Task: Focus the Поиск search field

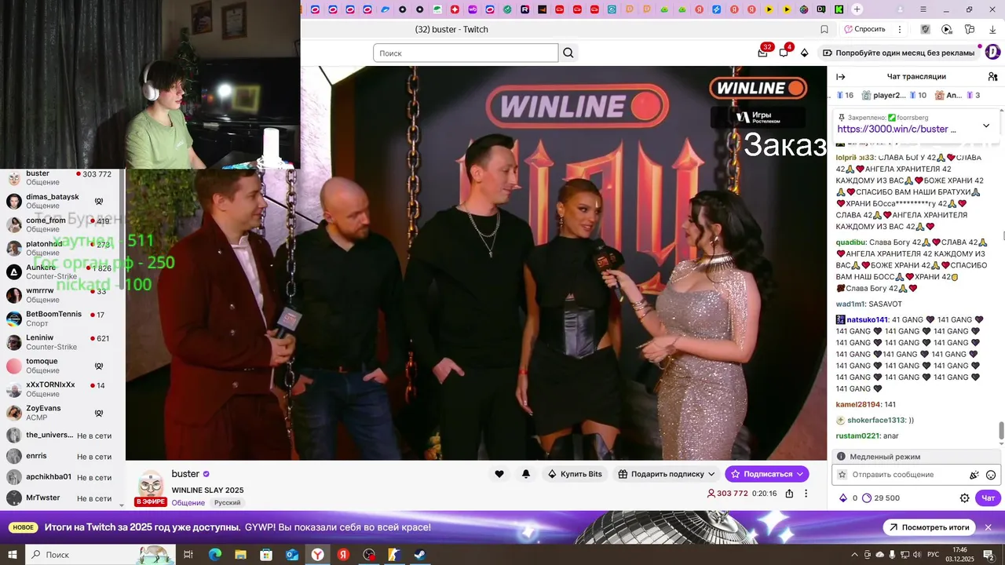Action: (x=466, y=53)
